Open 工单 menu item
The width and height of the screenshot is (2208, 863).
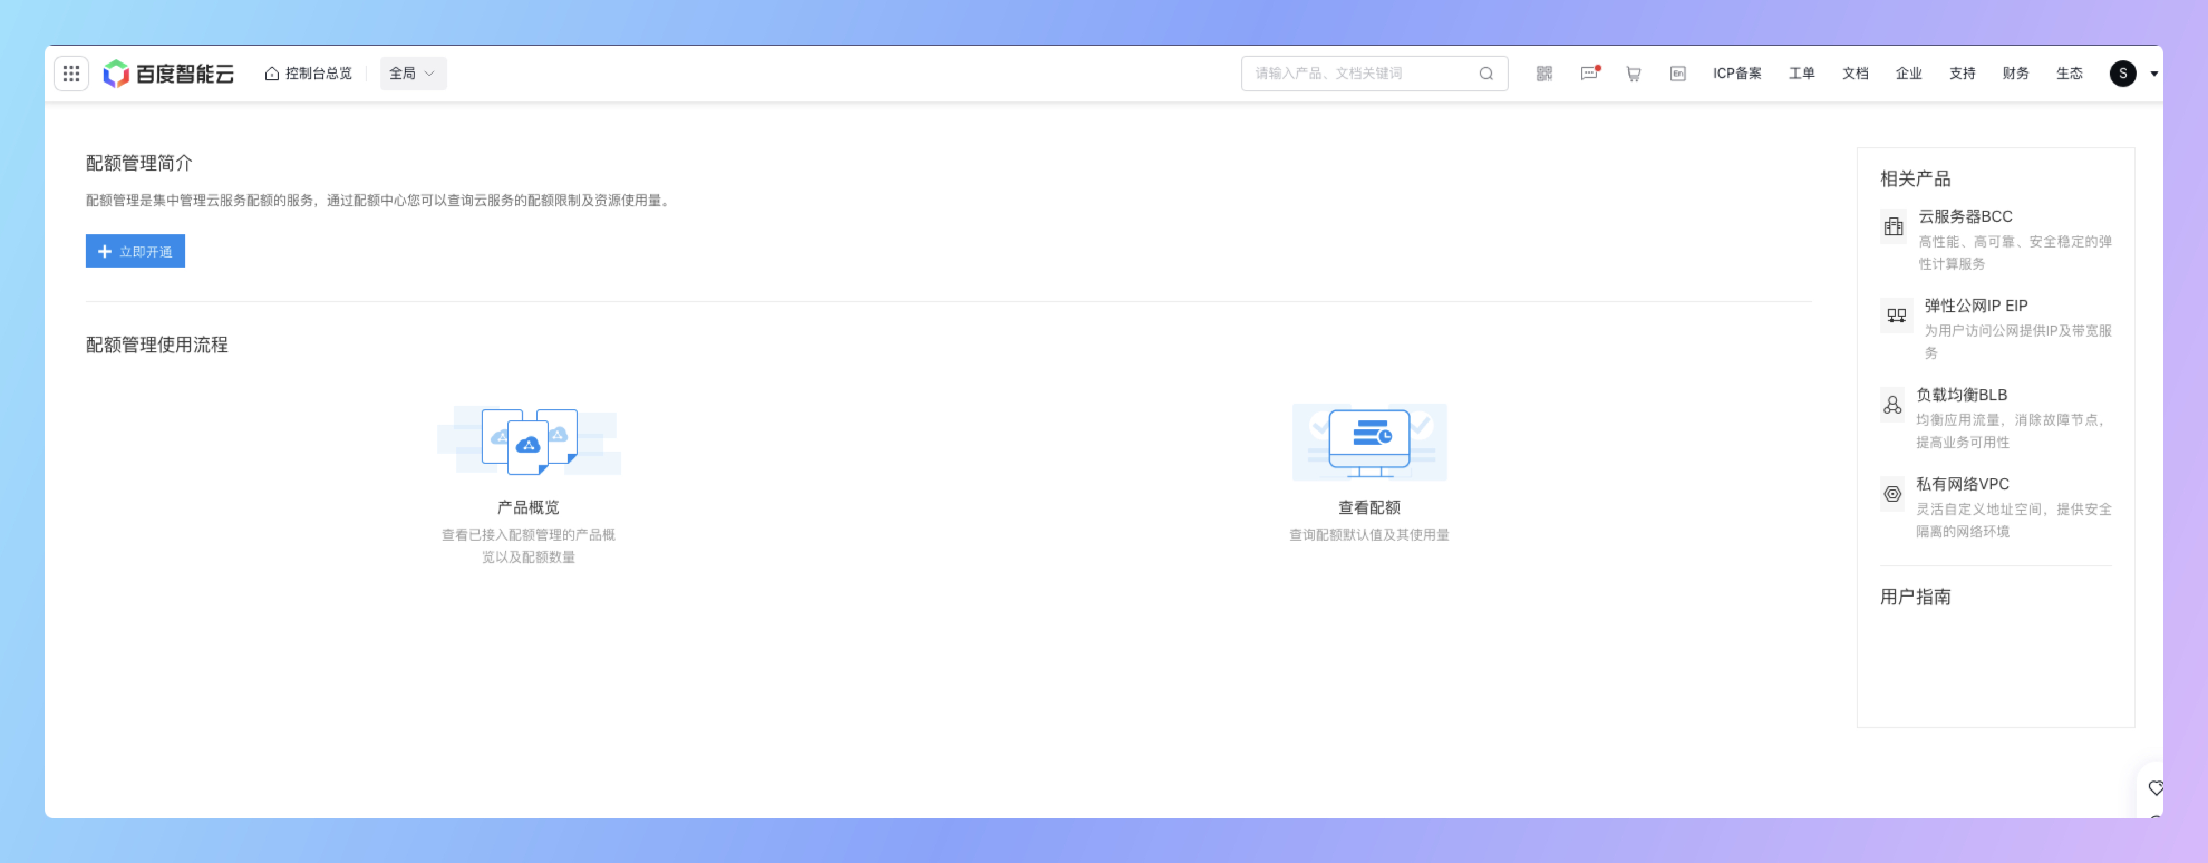tap(1802, 74)
